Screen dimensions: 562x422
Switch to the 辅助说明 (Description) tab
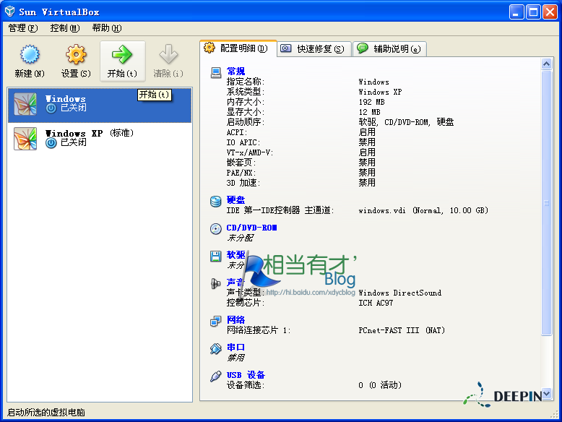point(390,49)
